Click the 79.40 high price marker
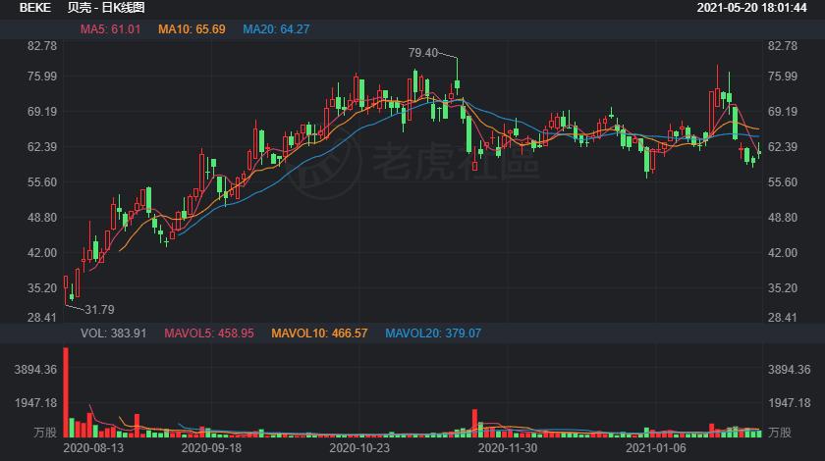 (423, 52)
